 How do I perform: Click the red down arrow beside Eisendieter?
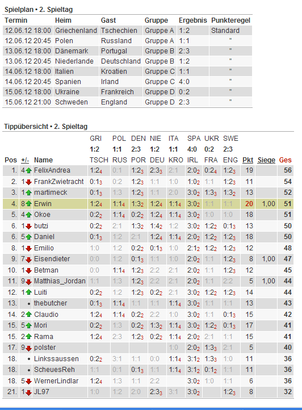(28, 260)
